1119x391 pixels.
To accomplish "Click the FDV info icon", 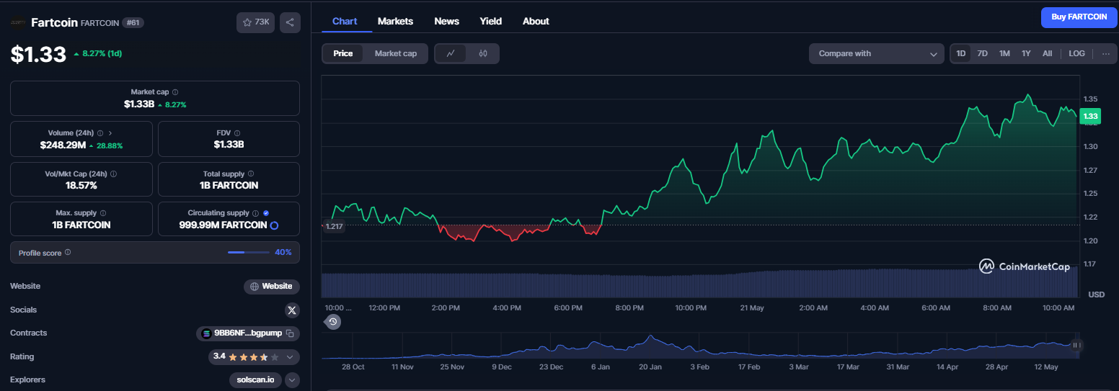I will [237, 133].
